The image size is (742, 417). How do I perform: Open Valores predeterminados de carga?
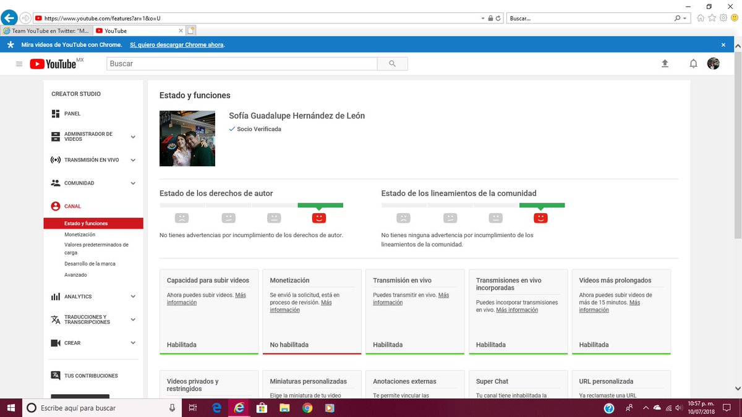(96, 248)
